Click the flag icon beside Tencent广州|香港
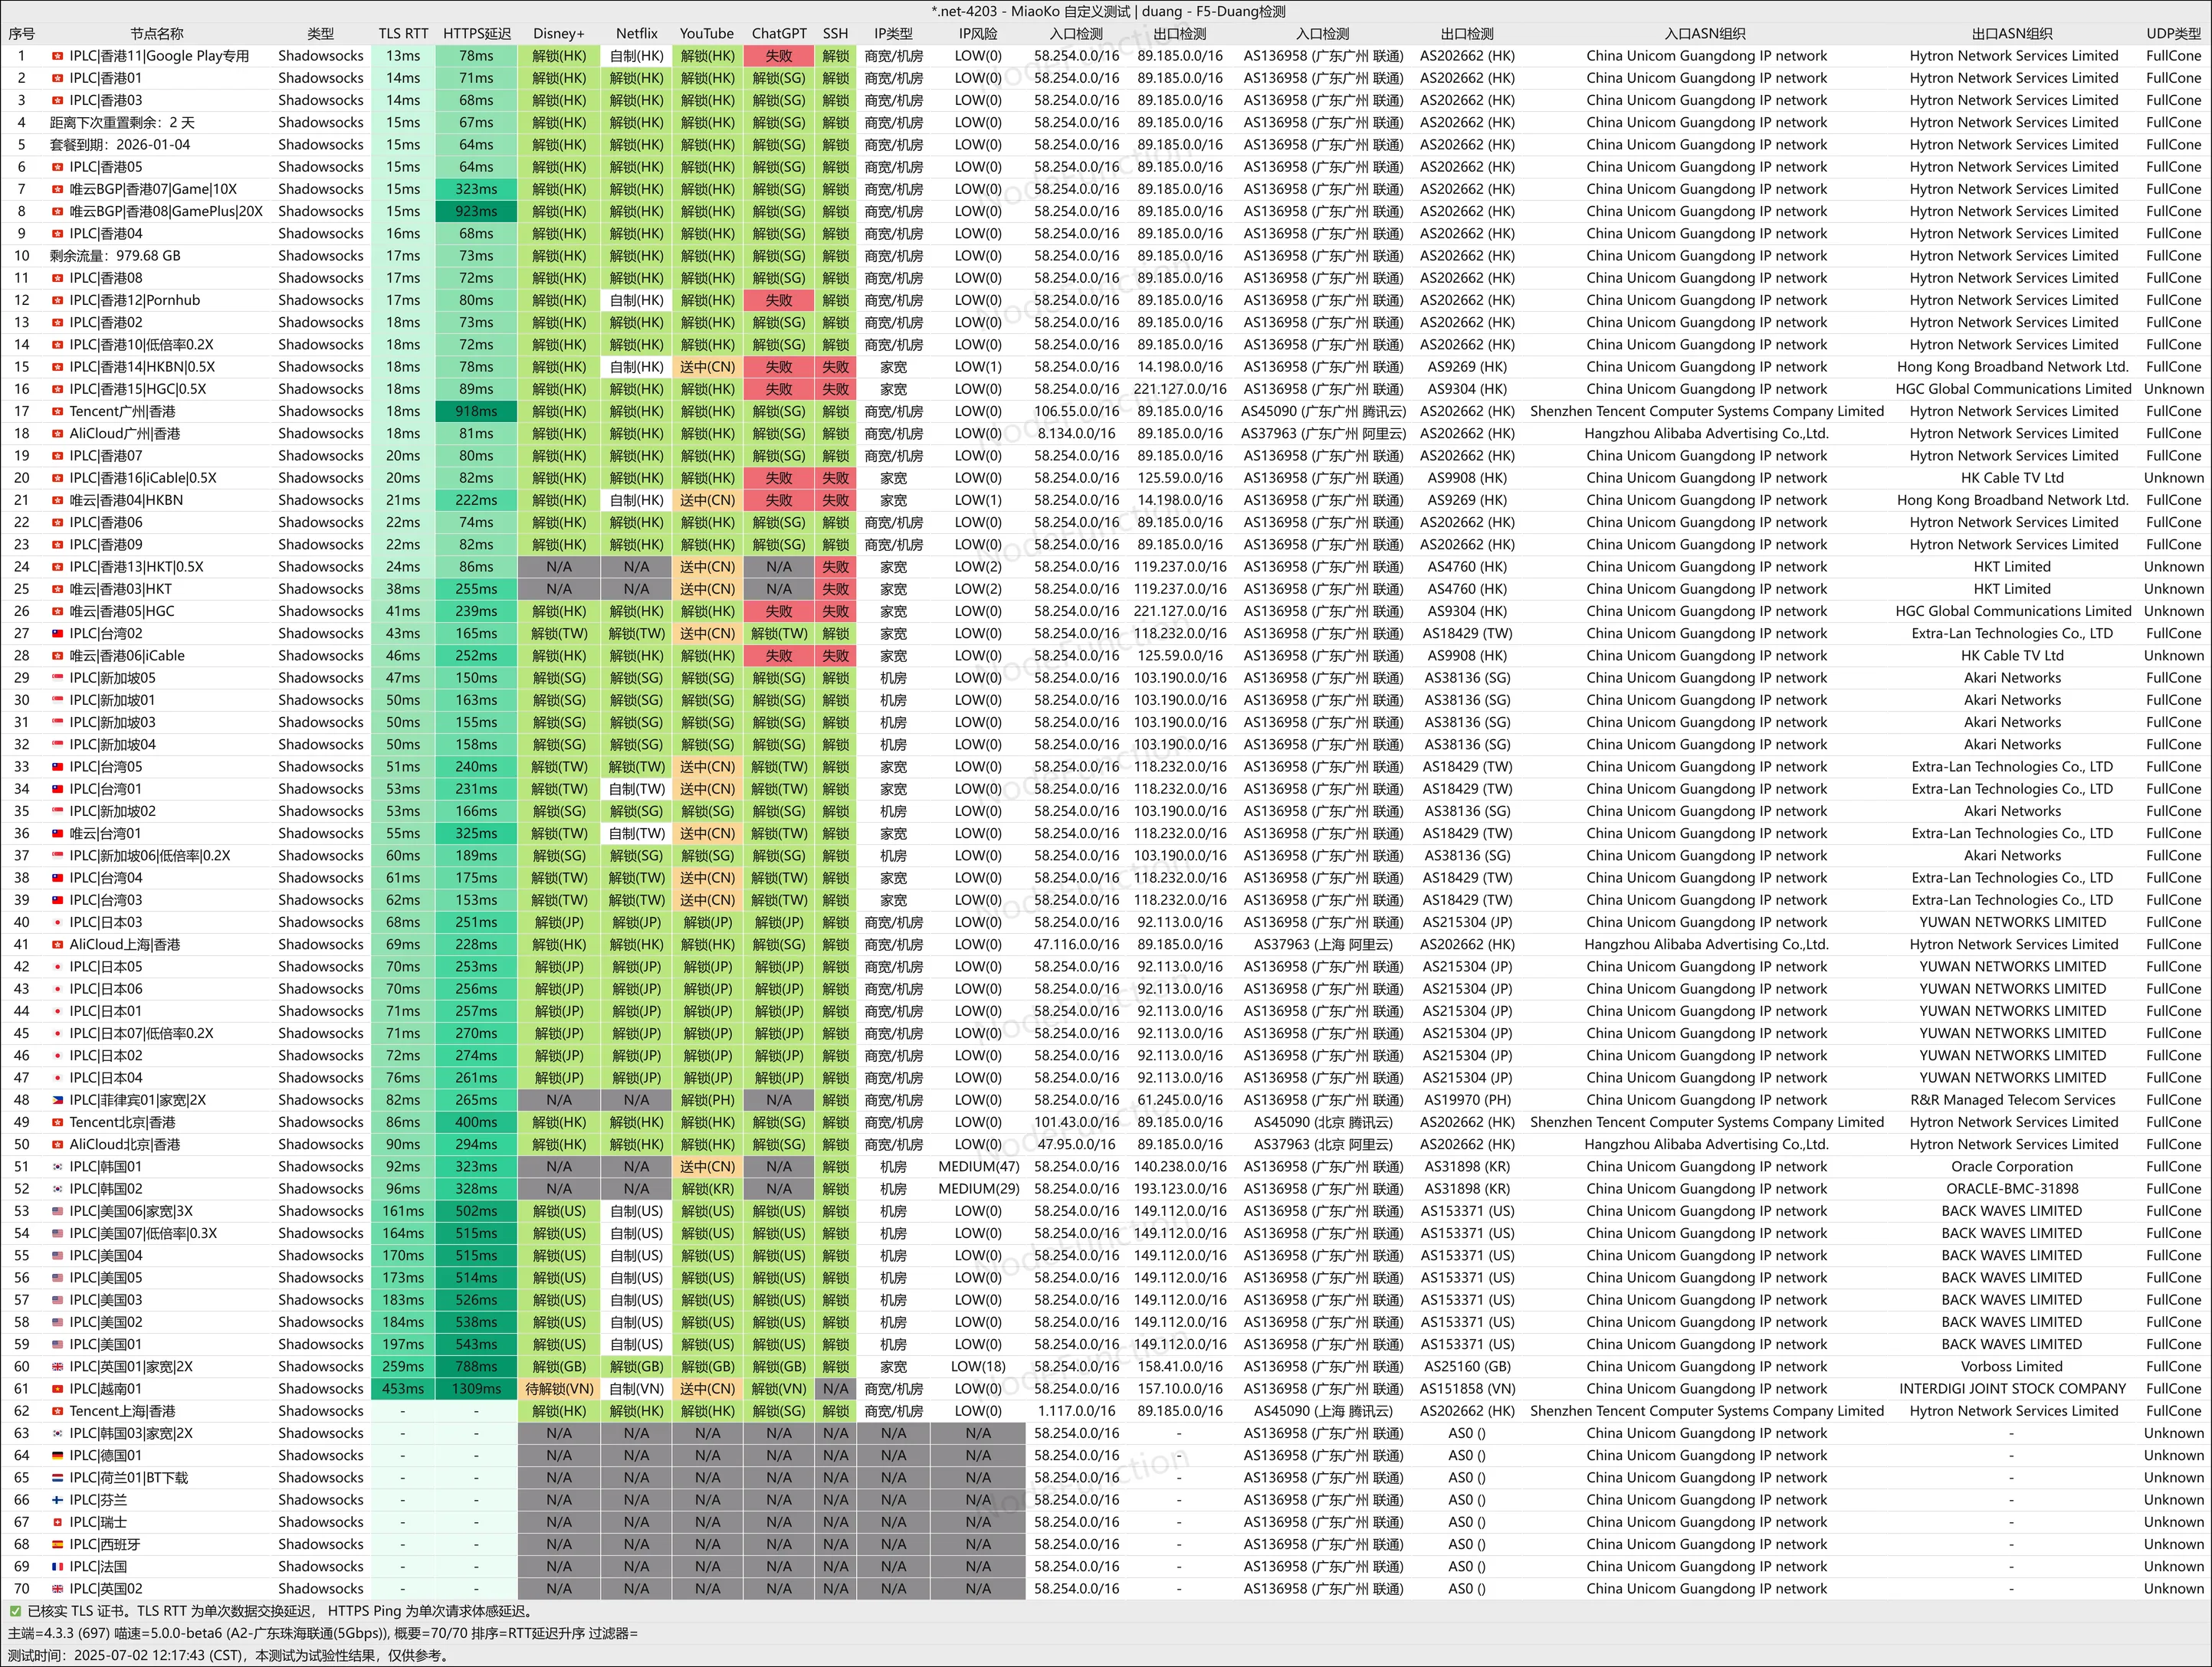This screenshot has height=1667, width=2212. click(x=57, y=411)
